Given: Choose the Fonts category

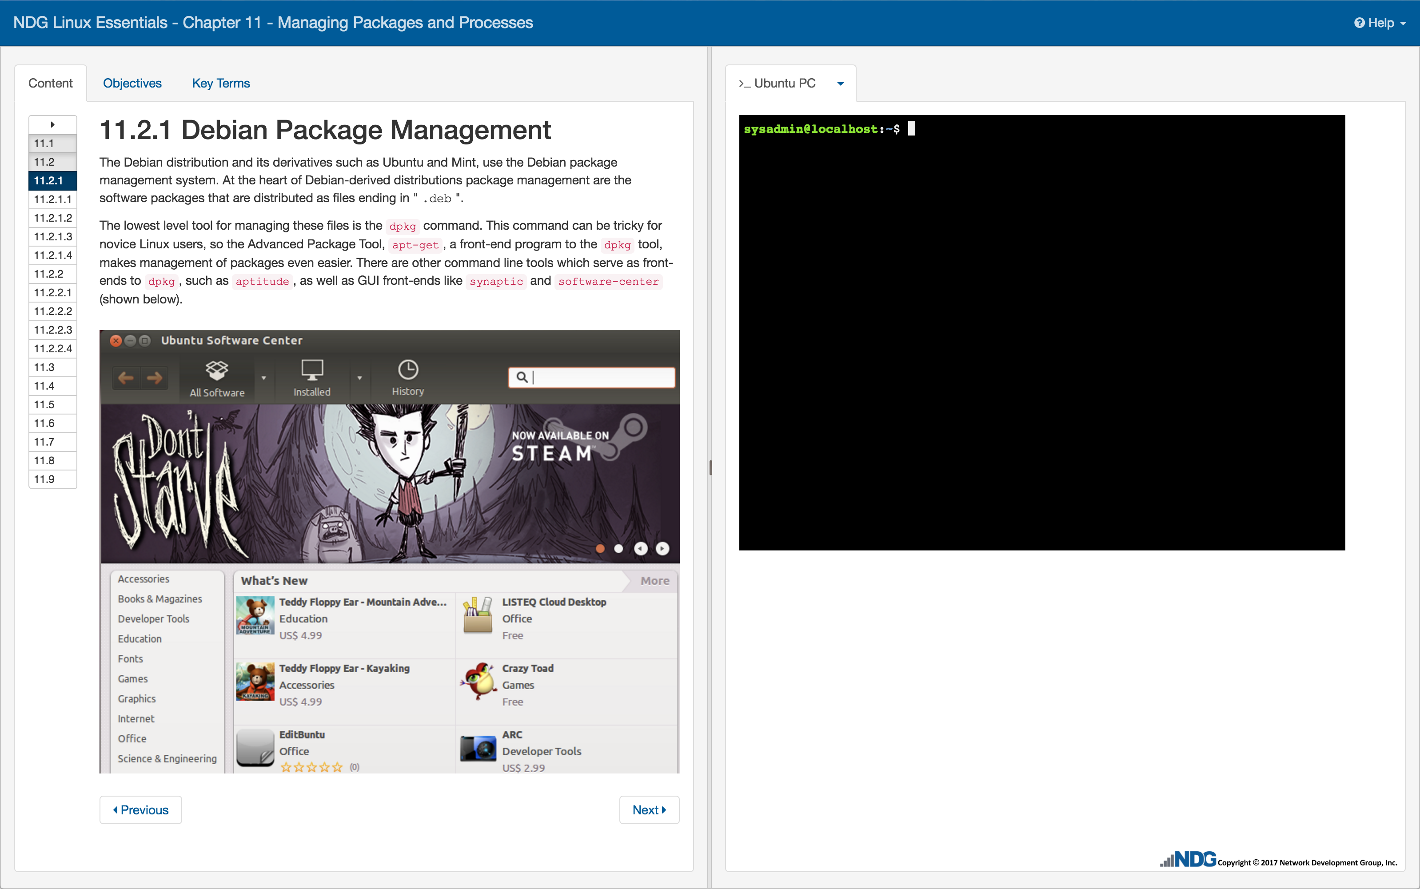Looking at the screenshot, I should [131, 659].
